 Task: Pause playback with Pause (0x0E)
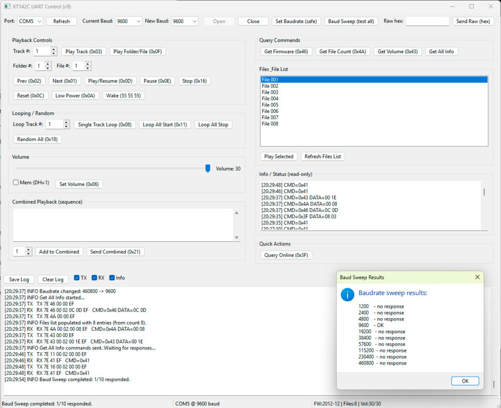click(x=157, y=81)
